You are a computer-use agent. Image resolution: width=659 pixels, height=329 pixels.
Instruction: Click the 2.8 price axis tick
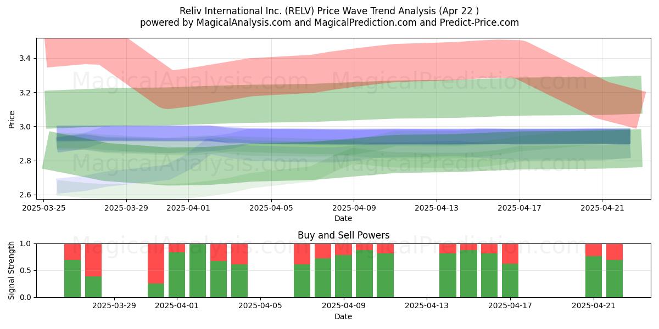26,161
